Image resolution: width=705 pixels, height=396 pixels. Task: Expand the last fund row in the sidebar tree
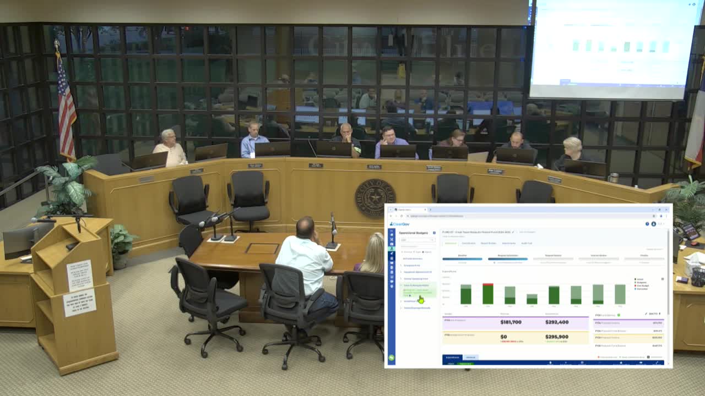(400, 308)
